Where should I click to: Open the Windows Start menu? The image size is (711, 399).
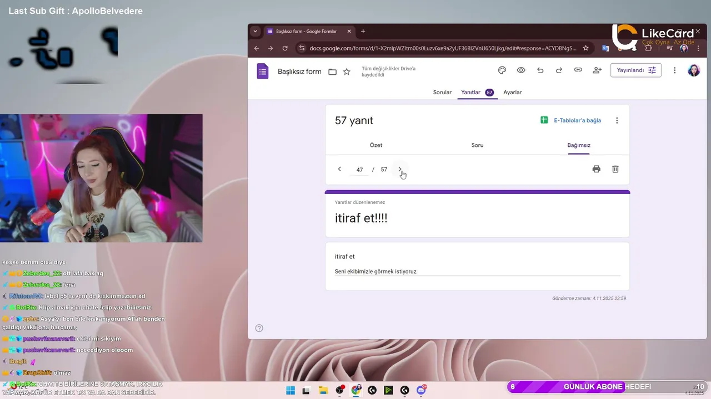291,390
